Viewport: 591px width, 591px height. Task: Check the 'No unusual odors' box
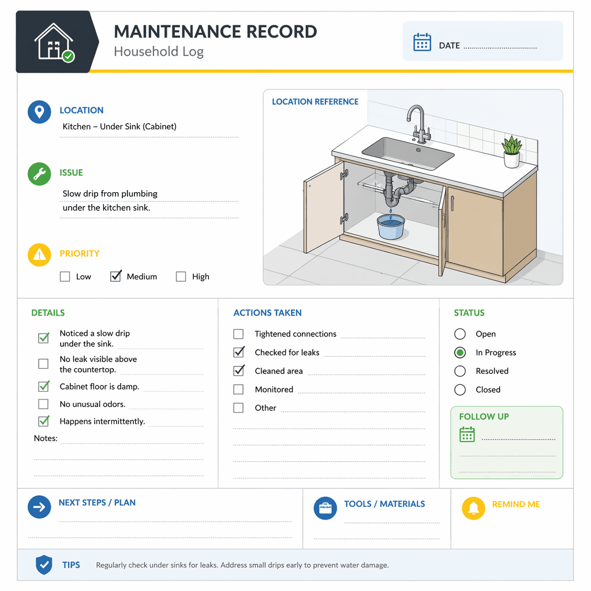(43, 404)
